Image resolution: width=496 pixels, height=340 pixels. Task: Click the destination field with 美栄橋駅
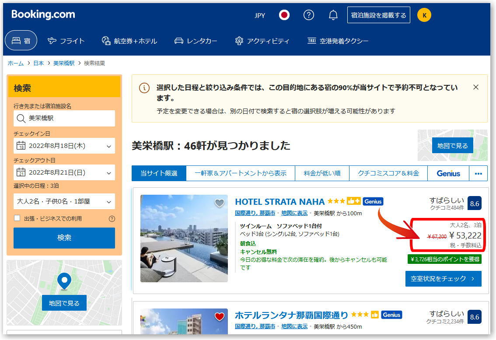64,118
